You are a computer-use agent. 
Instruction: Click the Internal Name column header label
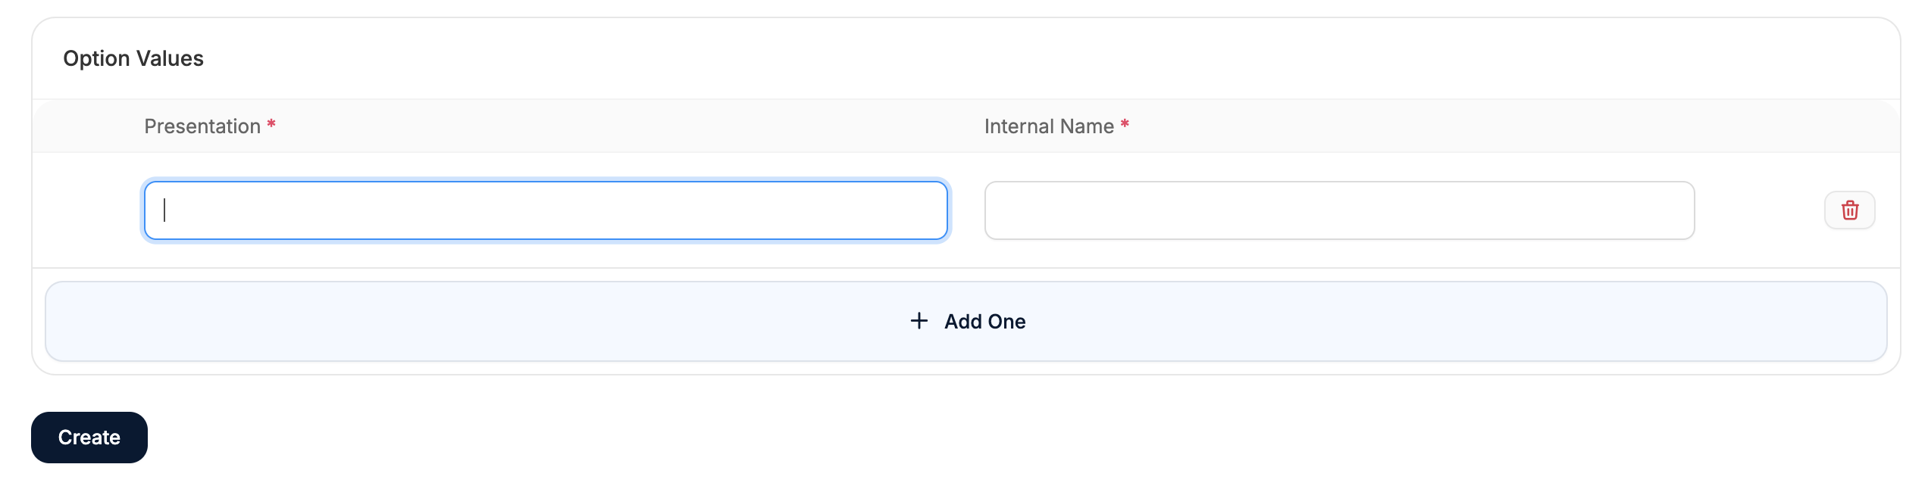[1049, 126]
